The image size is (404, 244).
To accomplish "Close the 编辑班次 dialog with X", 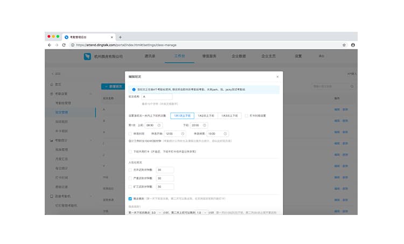I will [277, 77].
